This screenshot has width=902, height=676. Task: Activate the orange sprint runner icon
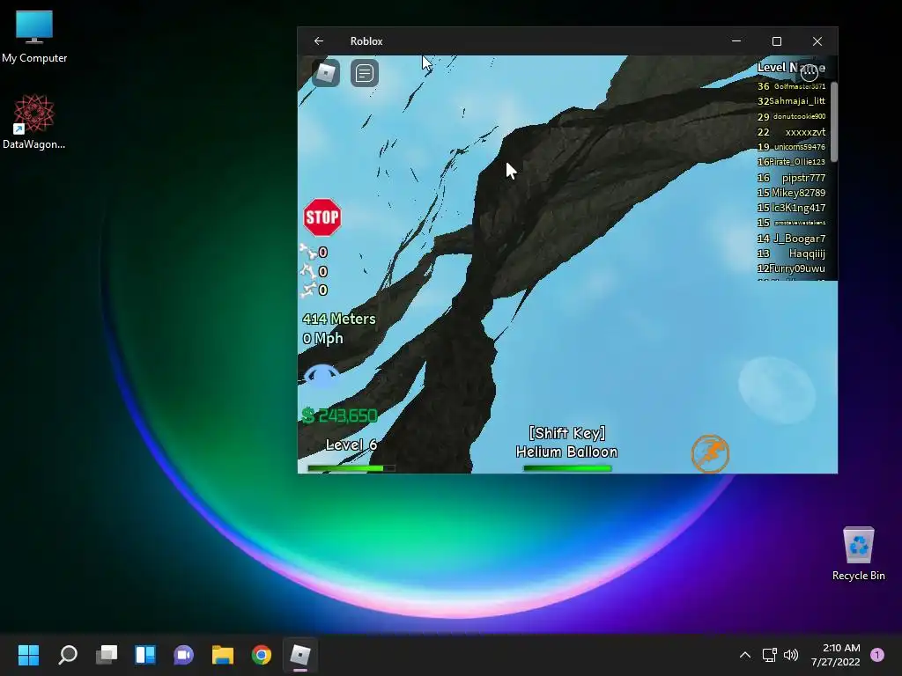click(x=711, y=453)
